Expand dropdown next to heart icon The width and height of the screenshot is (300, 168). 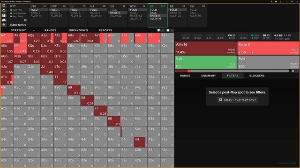click(x=163, y=30)
